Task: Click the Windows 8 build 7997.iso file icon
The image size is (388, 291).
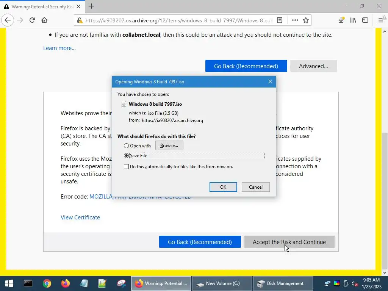Action: pos(124,104)
